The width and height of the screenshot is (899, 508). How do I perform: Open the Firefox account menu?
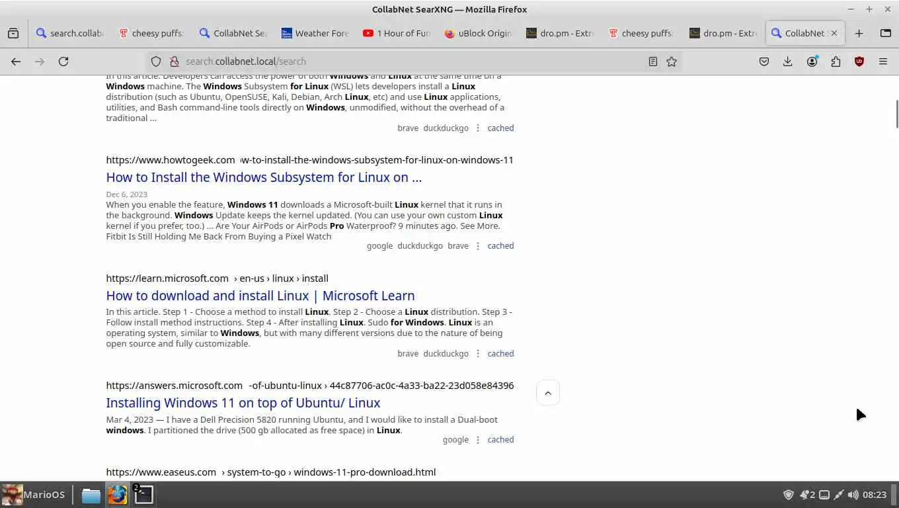[x=812, y=62]
